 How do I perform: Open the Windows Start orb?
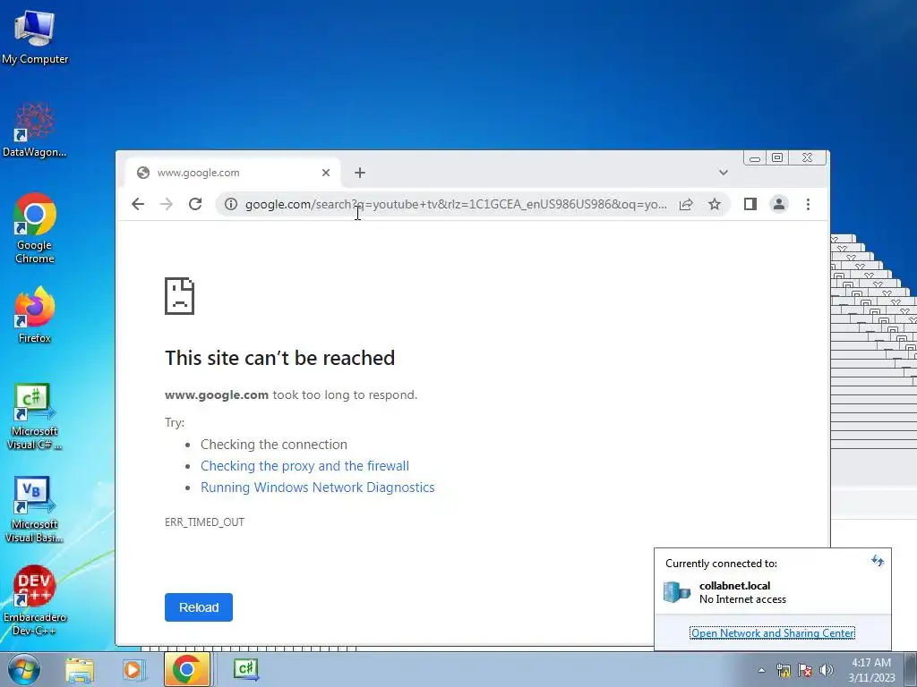click(24, 669)
